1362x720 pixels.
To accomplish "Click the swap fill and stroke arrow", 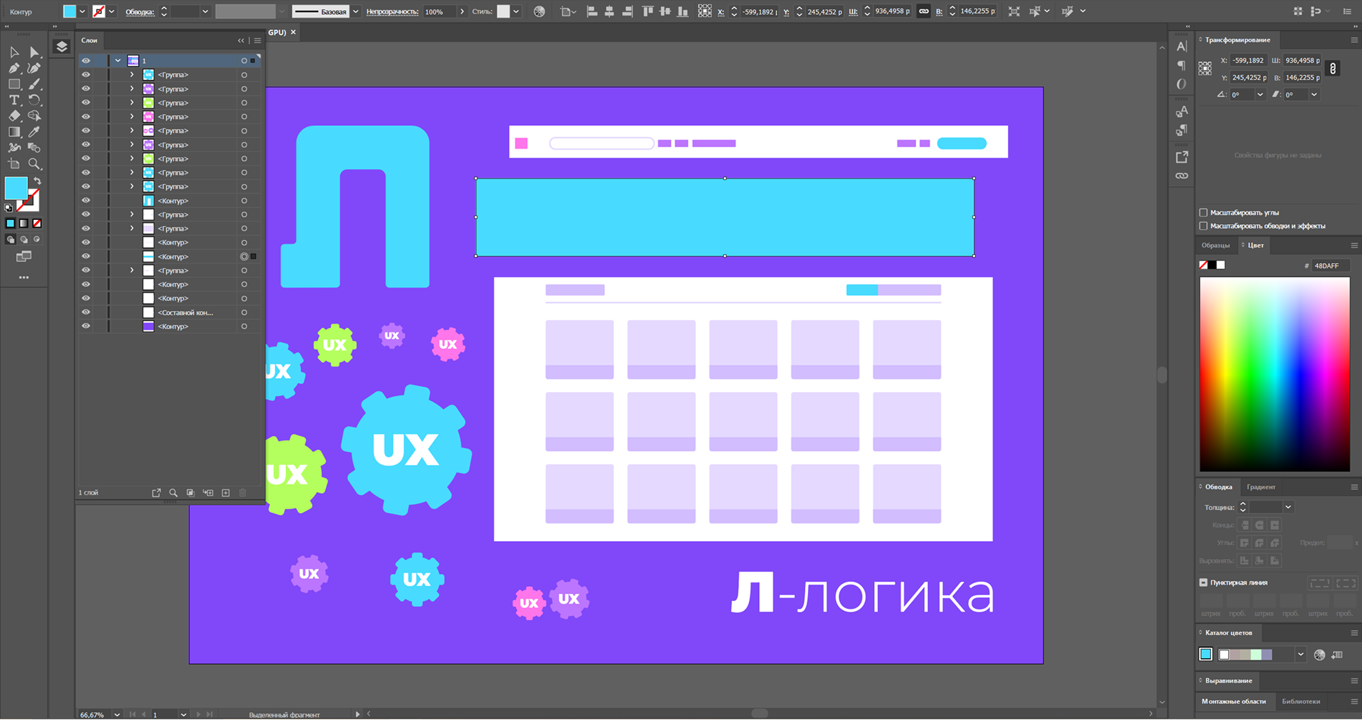I will [x=38, y=181].
